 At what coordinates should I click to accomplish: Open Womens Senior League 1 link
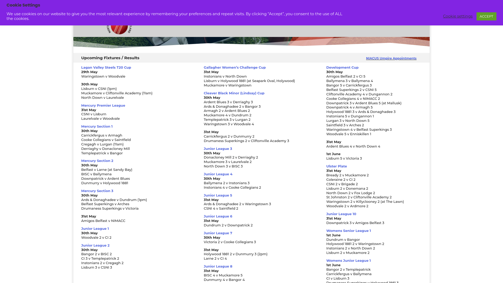pos(349,231)
